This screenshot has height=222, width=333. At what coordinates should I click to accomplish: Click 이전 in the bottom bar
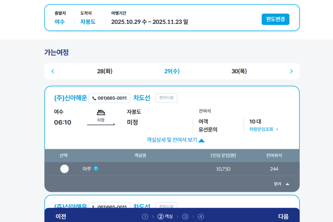(61, 216)
